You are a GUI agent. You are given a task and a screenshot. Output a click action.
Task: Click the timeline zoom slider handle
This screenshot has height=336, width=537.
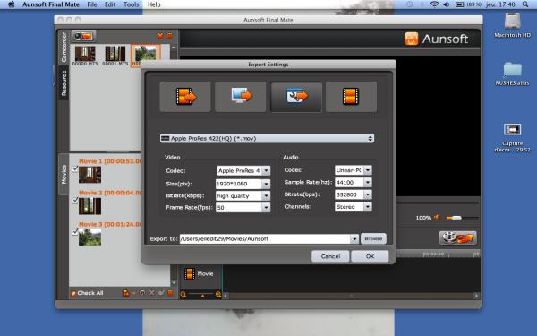(x=202, y=296)
